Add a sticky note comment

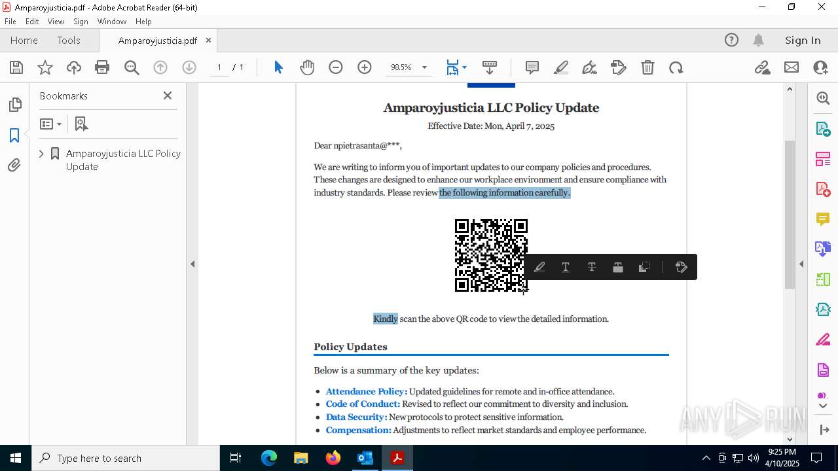[532, 67]
